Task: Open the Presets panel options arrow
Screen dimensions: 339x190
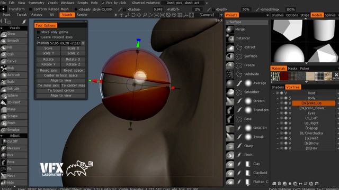Action: tap(267, 15)
